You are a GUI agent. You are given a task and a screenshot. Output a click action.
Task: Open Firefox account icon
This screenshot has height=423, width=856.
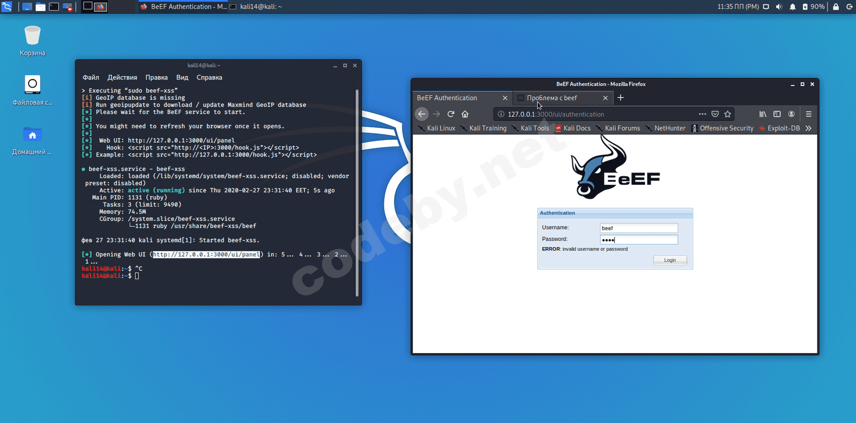coord(791,114)
